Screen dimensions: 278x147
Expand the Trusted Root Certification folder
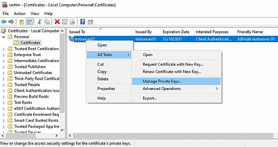(3, 49)
